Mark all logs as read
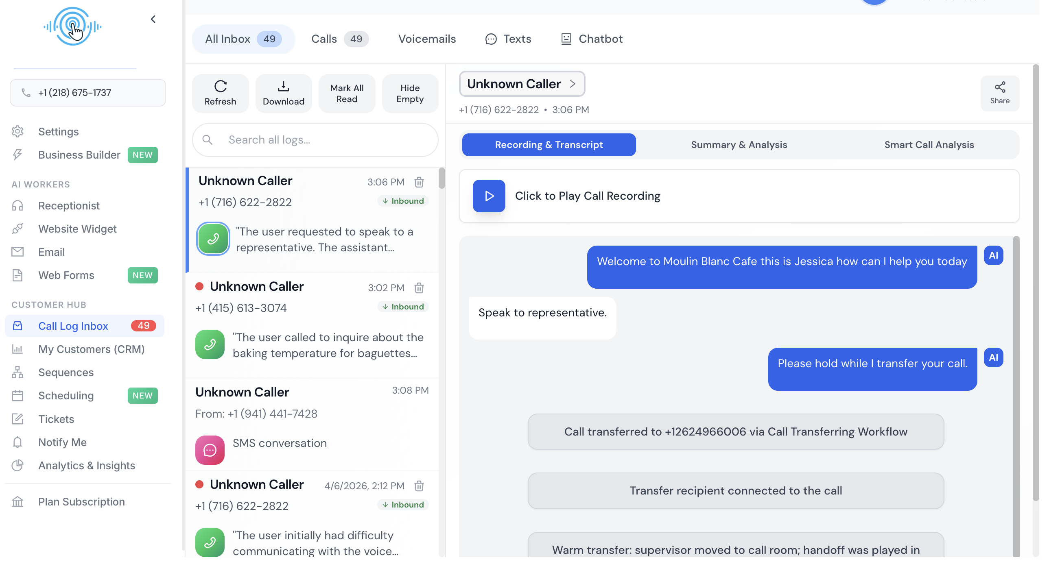Image resolution: width=1049 pixels, height=562 pixels. (x=347, y=93)
